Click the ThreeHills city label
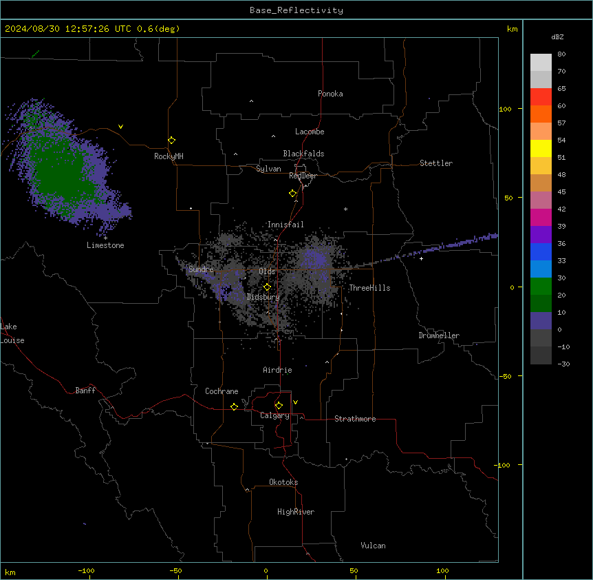The width and height of the screenshot is (593, 580). coord(369,288)
